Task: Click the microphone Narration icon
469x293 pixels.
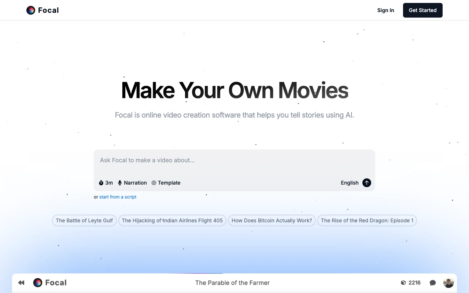Action: [x=120, y=183]
